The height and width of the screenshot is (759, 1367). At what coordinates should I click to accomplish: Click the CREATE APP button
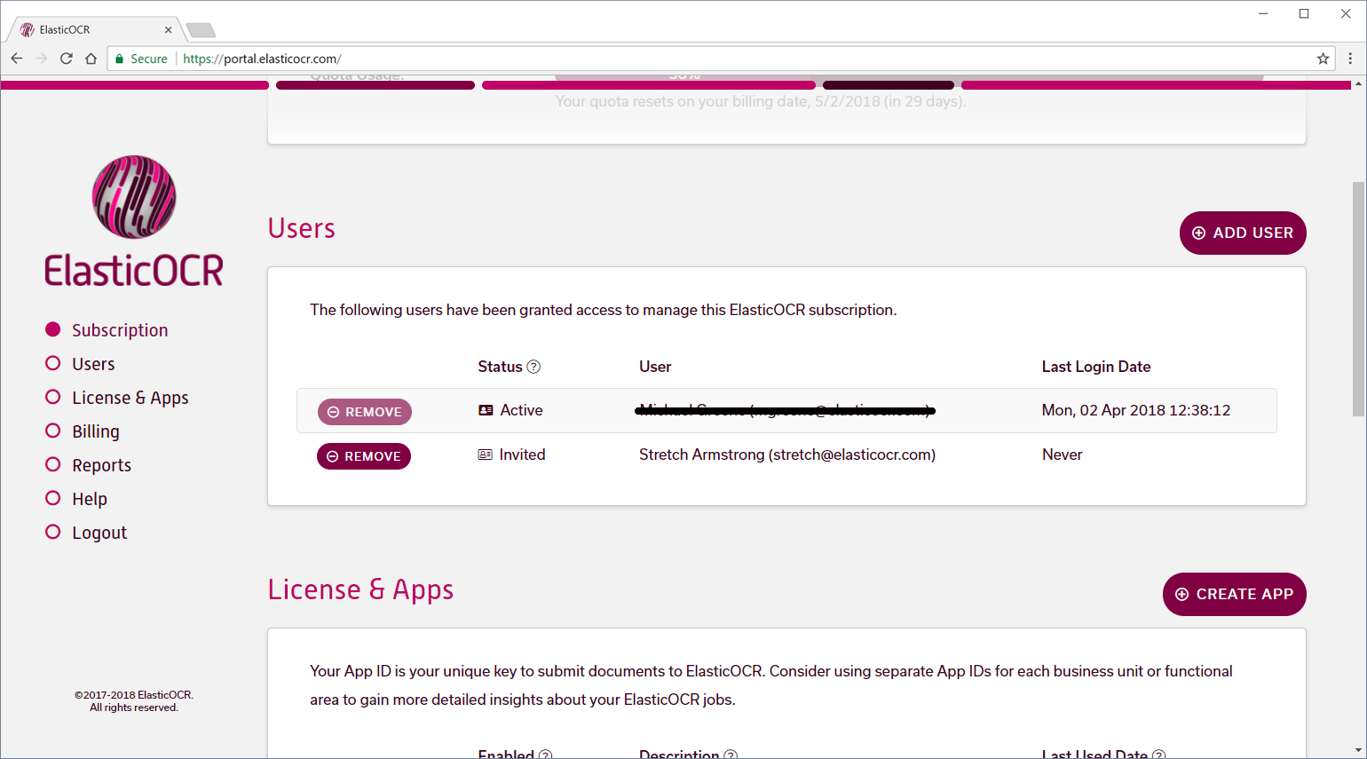pyautogui.click(x=1235, y=594)
